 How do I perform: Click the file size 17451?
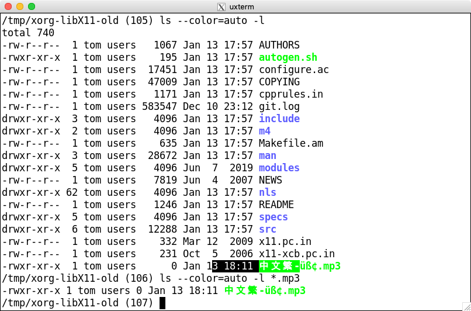click(162, 70)
